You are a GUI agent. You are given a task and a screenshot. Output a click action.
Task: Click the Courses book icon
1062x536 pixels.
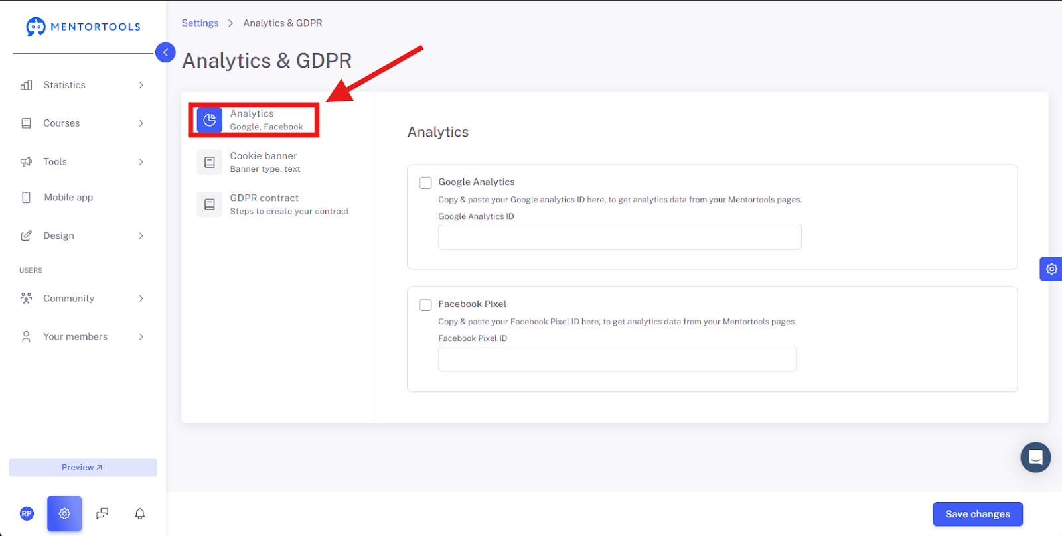tap(27, 123)
